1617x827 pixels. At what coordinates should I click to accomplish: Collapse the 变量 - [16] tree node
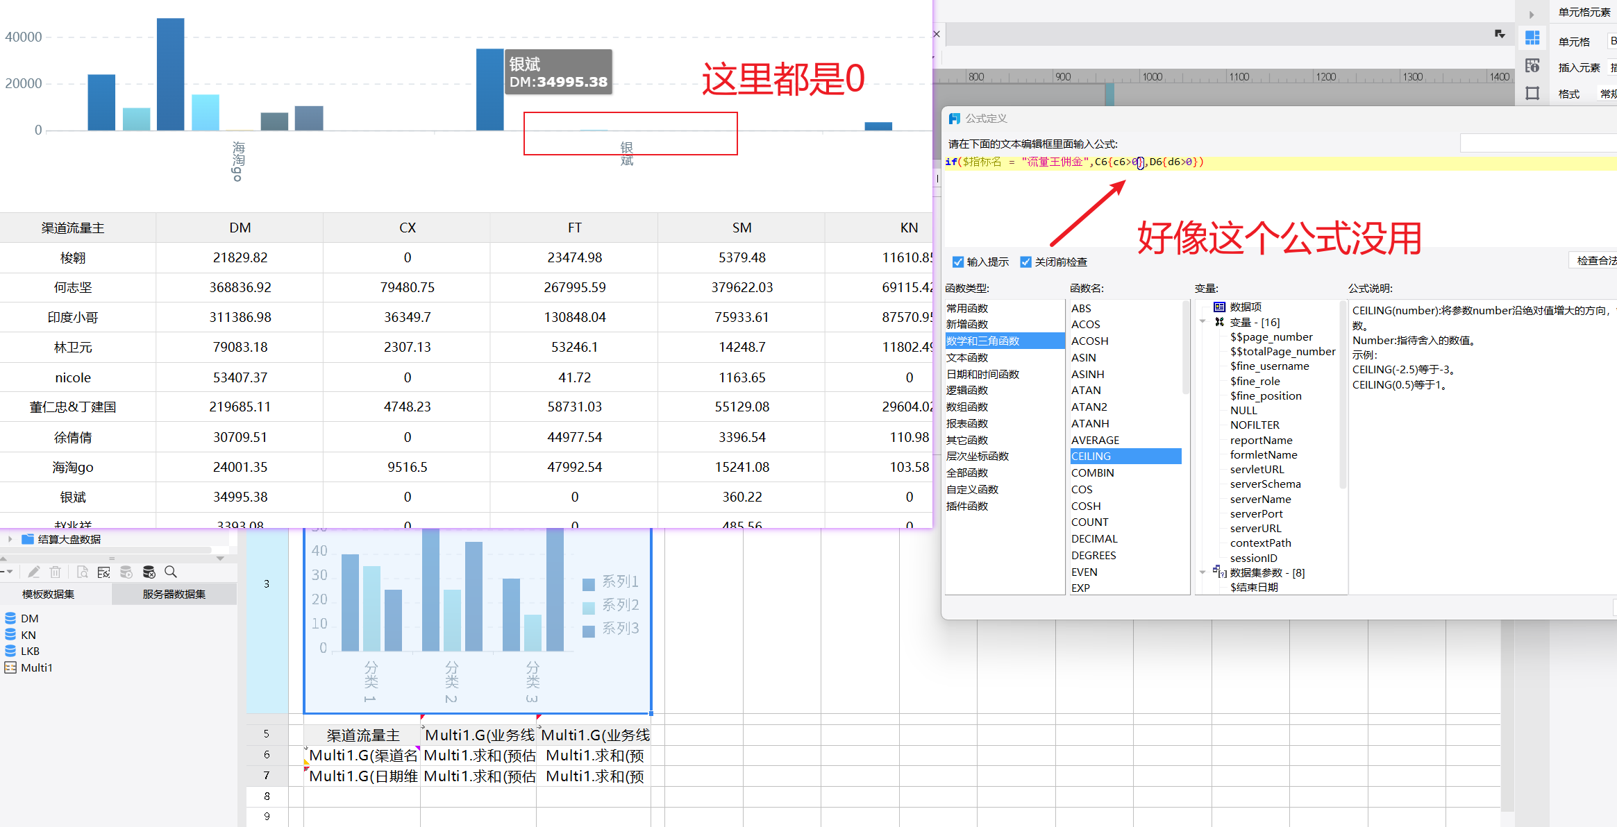click(x=1203, y=322)
